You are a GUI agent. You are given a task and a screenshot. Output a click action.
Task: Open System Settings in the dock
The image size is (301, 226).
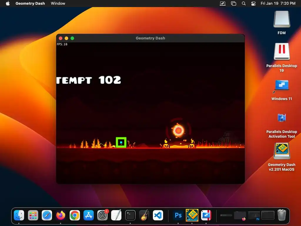[x=102, y=215]
